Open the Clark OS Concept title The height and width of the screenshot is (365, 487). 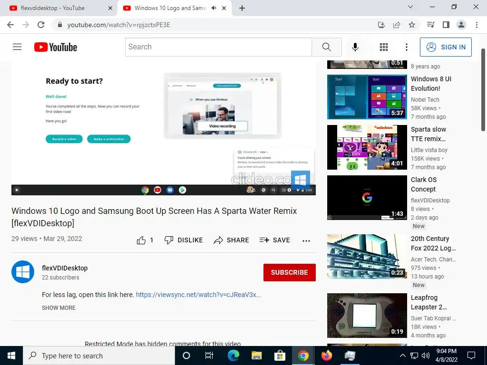pos(424,184)
